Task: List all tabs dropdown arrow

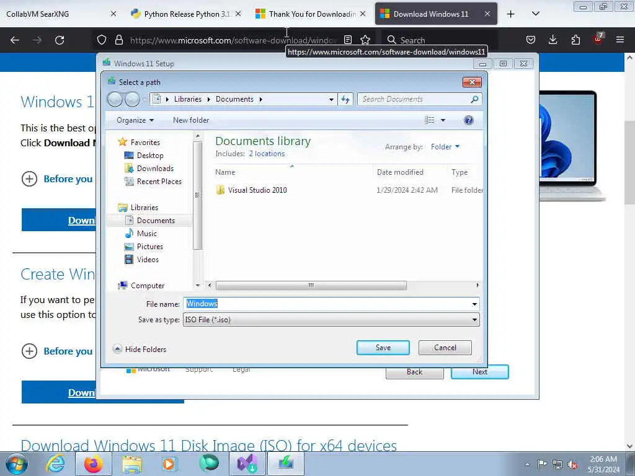Action: click(535, 14)
